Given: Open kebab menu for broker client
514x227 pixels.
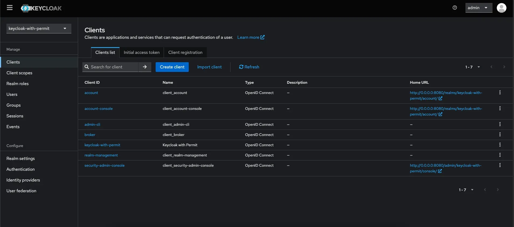Looking at the screenshot, I should pyautogui.click(x=500, y=135).
